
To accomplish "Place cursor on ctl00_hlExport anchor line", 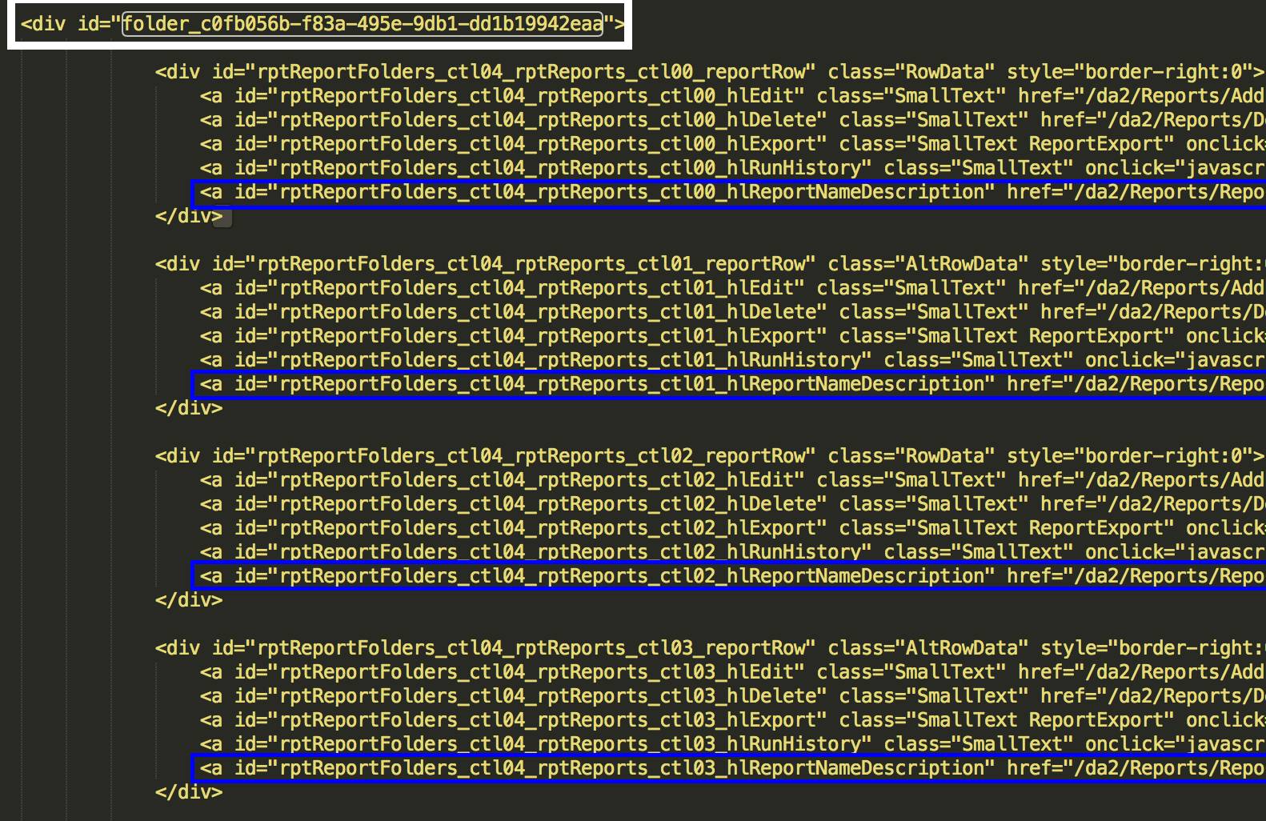I will 732,144.
